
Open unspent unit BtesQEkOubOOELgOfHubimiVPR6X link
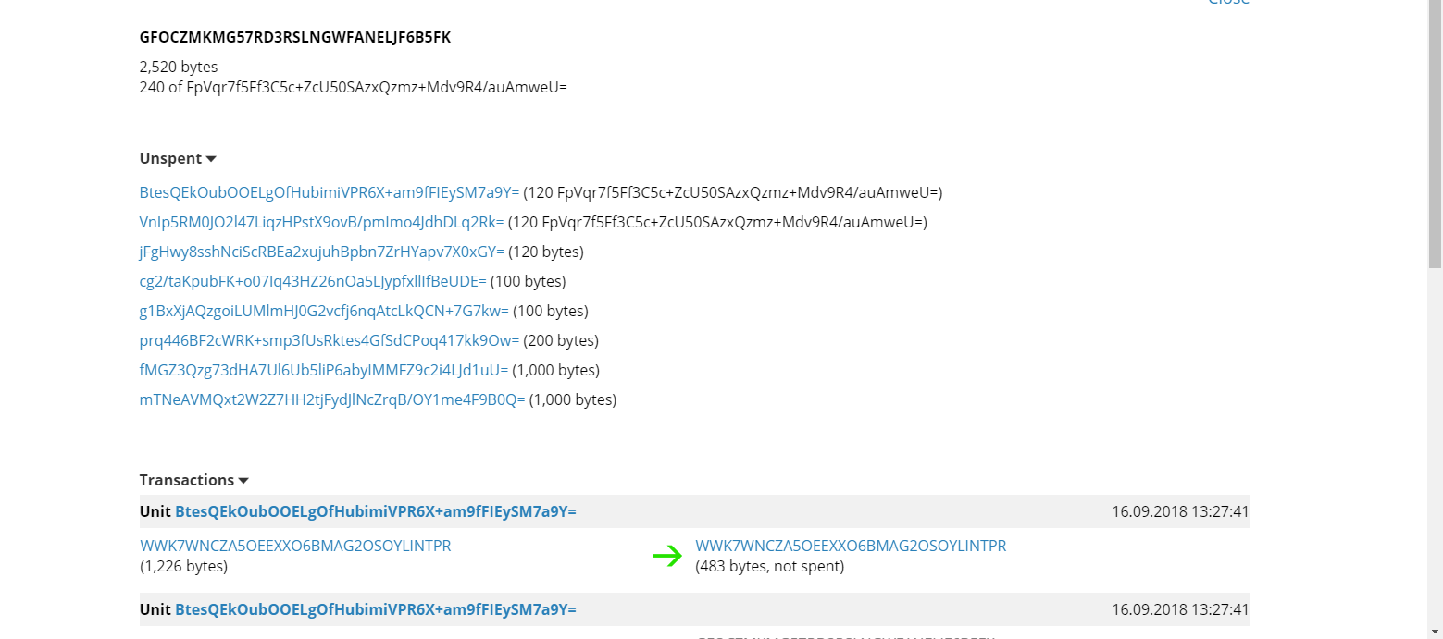tap(330, 192)
